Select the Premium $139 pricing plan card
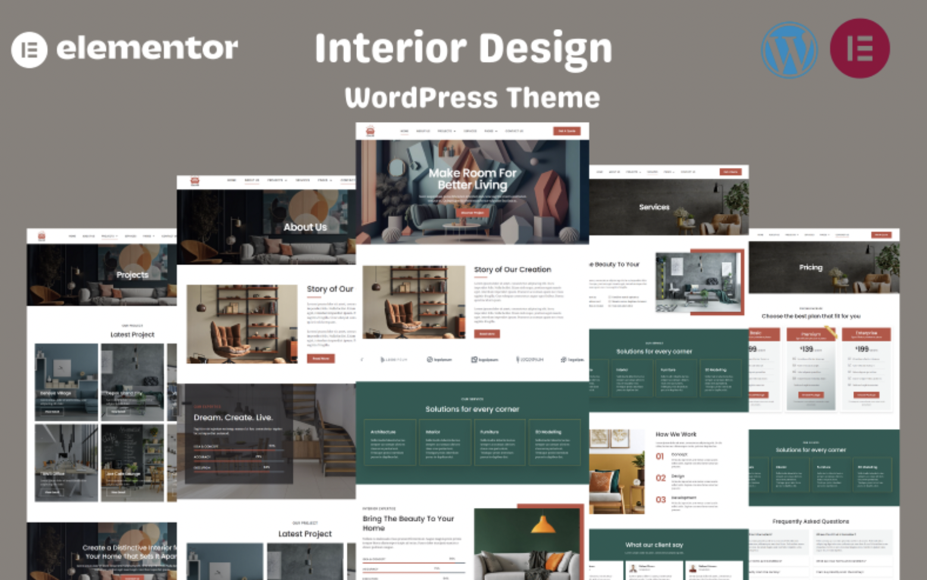Viewport: 927px width, 580px height. (811, 369)
